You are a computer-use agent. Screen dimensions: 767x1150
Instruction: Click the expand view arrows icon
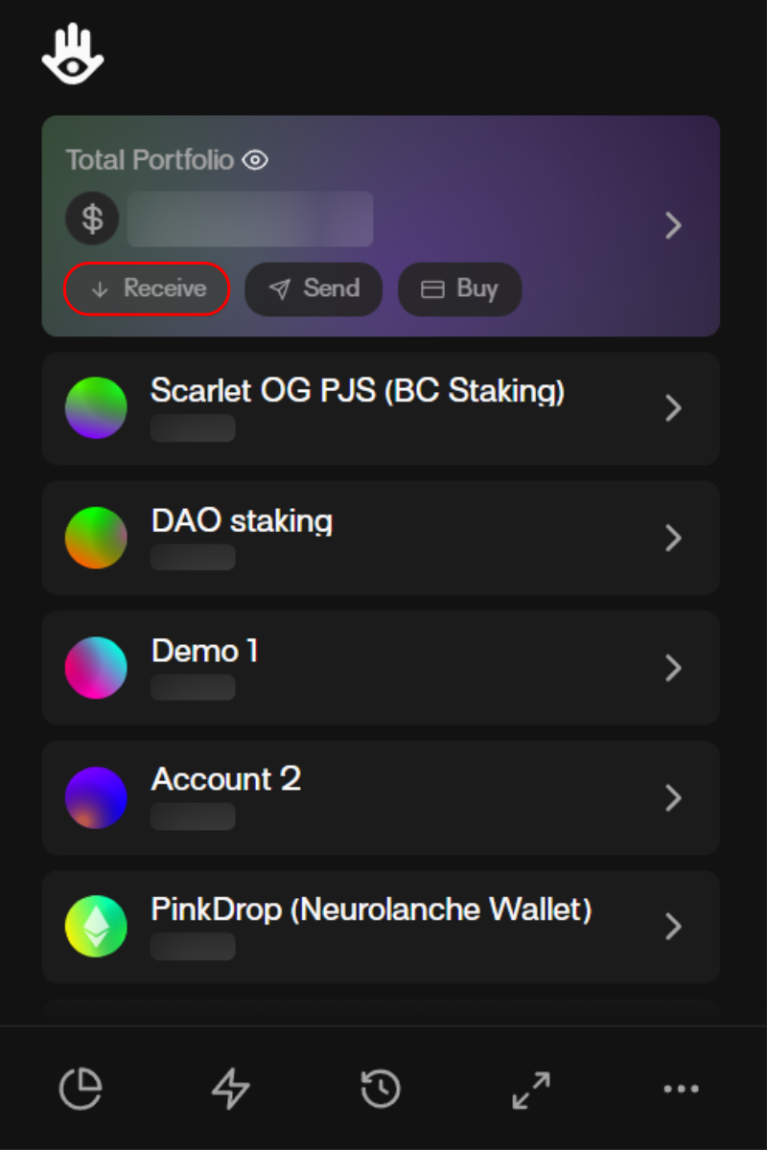pyautogui.click(x=531, y=1089)
